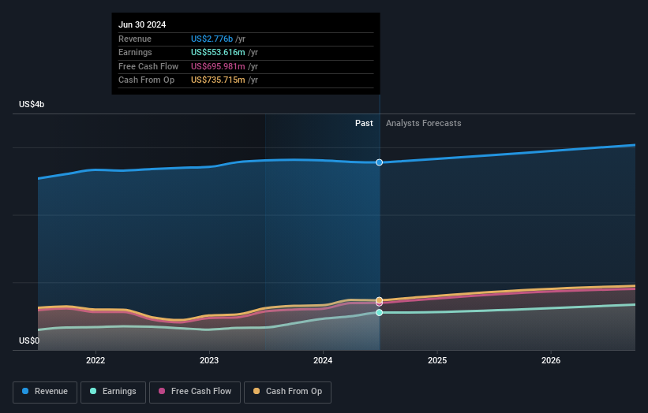The height and width of the screenshot is (413, 648).
Task: Click the 'Analysts Forecasts' label
Action: (x=424, y=123)
